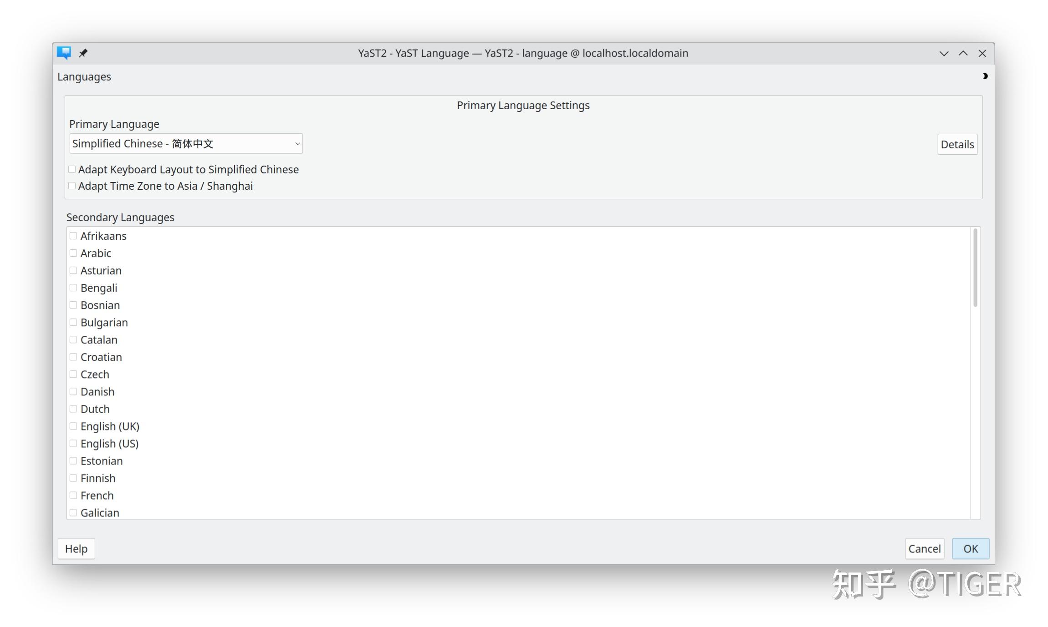This screenshot has height=627, width=1048.
Task: Check Afrikaans as a secondary language
Action: (x=73, y=235)
